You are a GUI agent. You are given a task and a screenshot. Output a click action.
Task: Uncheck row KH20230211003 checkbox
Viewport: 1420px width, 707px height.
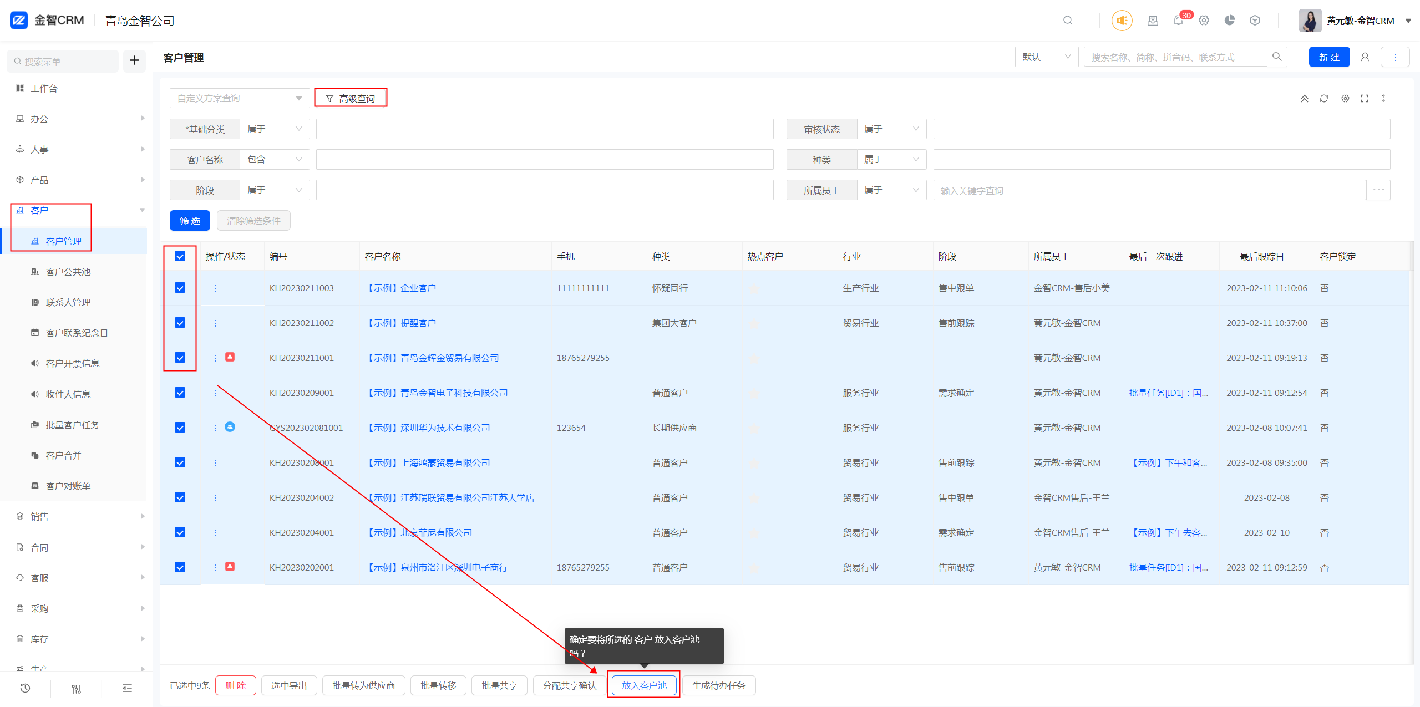(180, 288)
